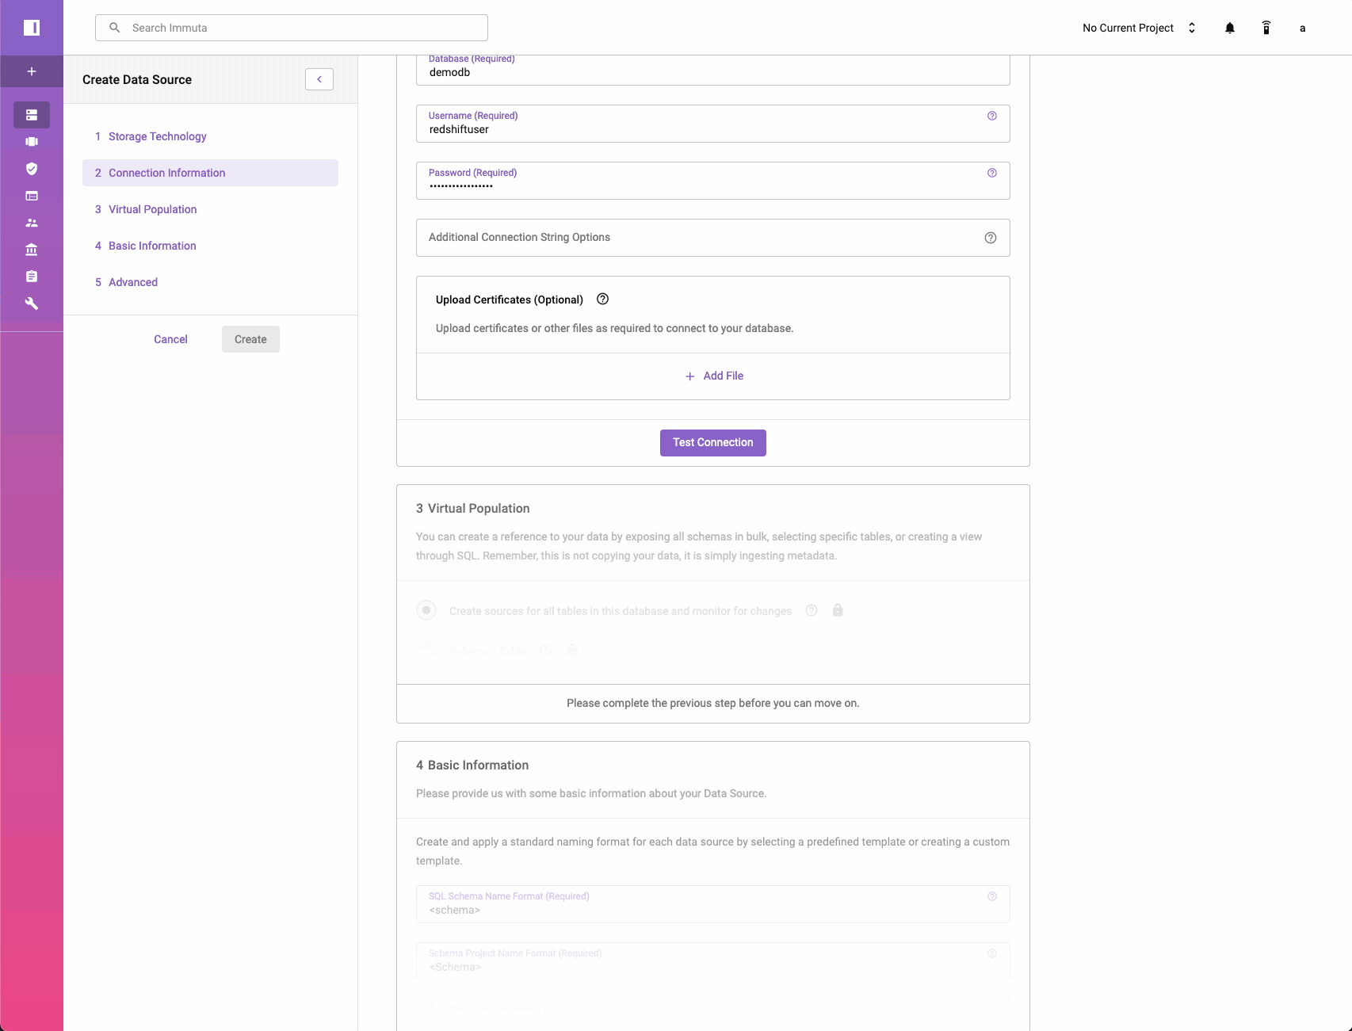Select 'Create sources for all tables' radio button
The width and height of the screenshot is (1352, 1031).
(x=426, y=610)
